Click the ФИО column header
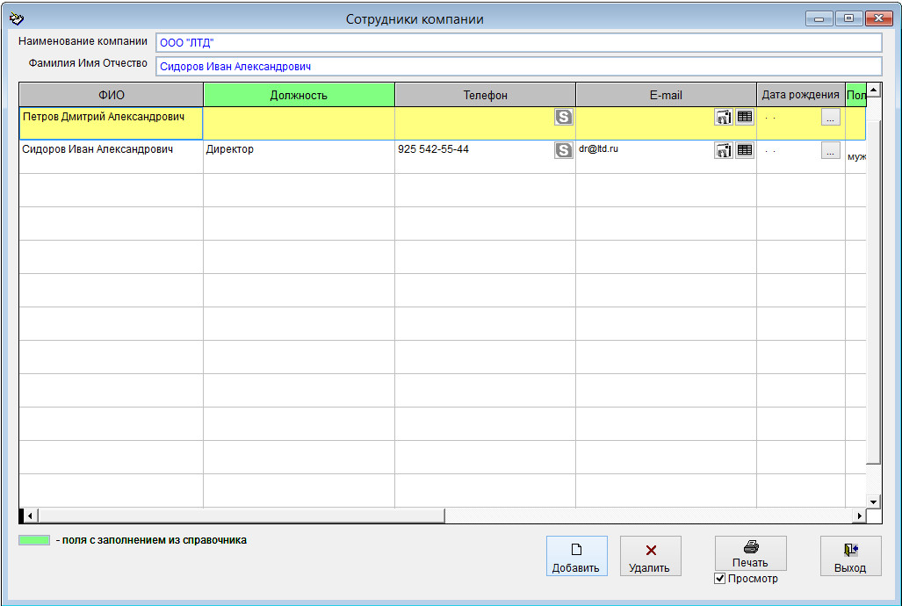902x606 pixels. (111, 95)
